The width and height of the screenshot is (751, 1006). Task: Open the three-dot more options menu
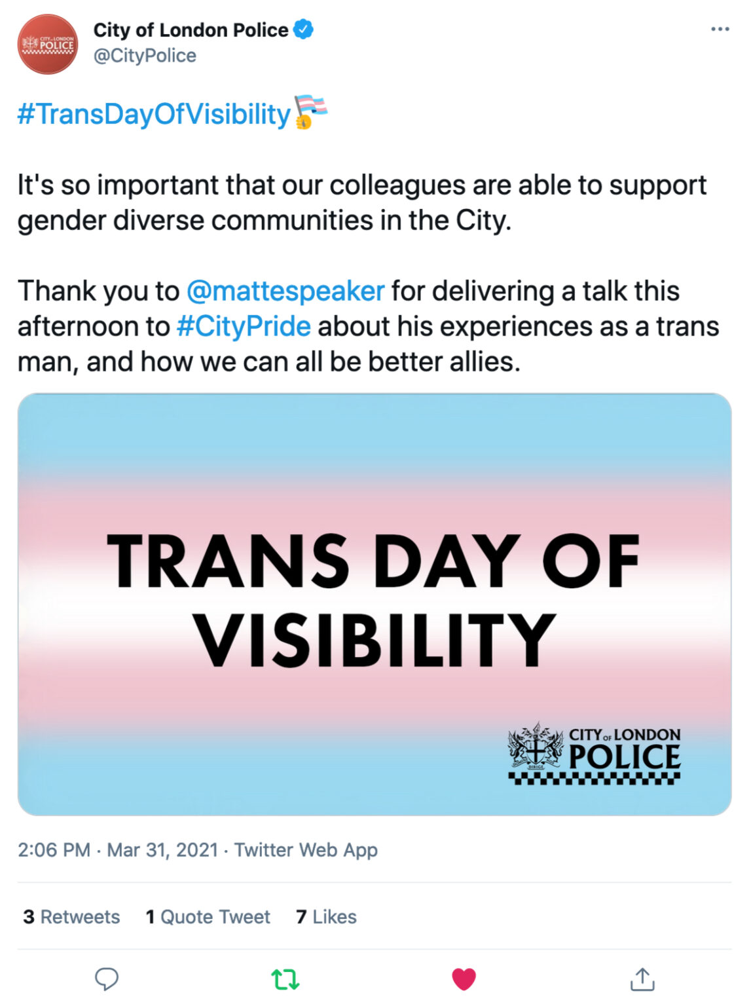pos(720,29)
